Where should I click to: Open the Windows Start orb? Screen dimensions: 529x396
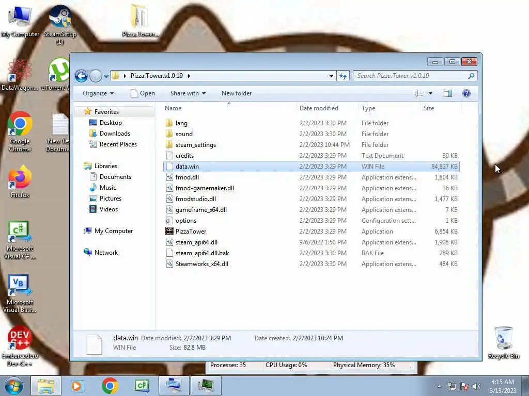point(13,386)
